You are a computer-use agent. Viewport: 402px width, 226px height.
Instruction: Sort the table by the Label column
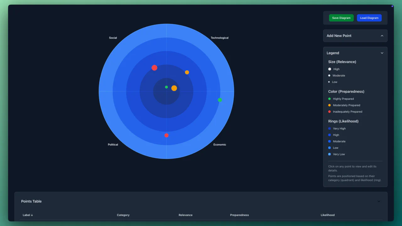point(28,215)
